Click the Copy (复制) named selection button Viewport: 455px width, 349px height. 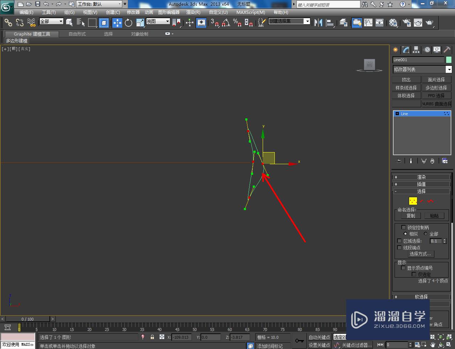tap(411, 216)
